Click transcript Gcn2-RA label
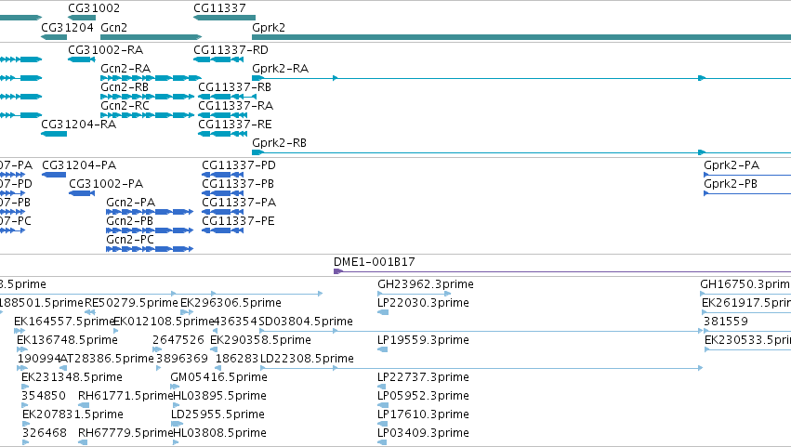Image resolution: width=791 pixels, height=447 pixels. pos(125,69)
